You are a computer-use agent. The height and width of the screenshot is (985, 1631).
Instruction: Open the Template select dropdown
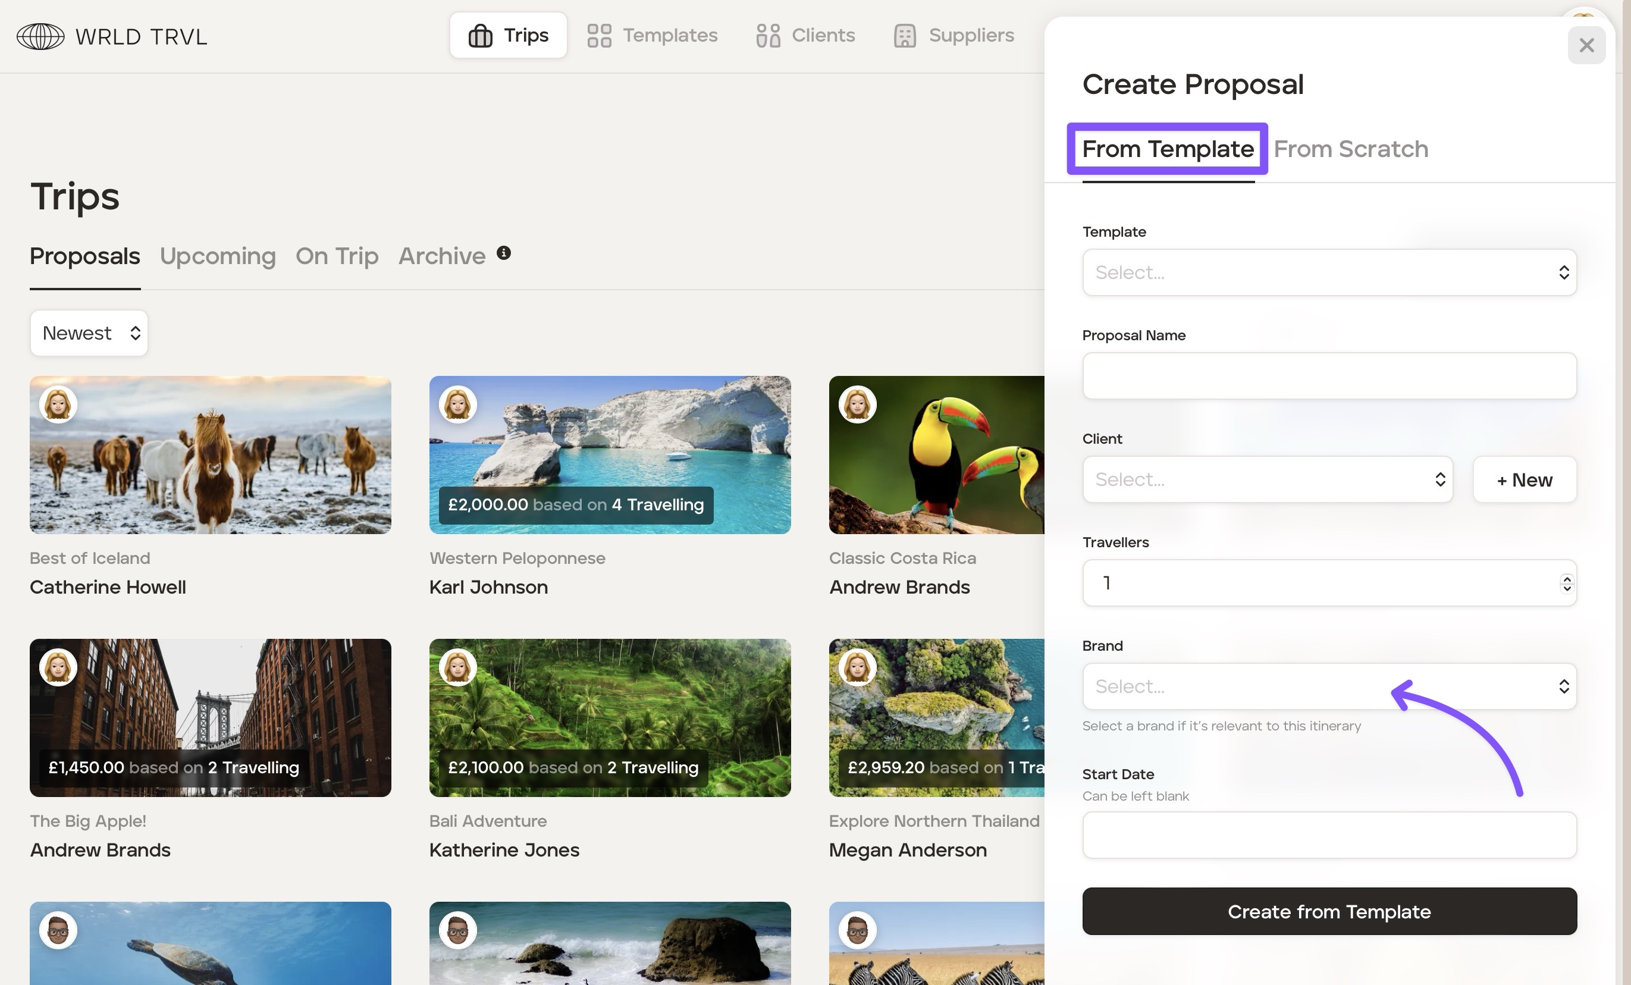click(x=1329, y=273)
